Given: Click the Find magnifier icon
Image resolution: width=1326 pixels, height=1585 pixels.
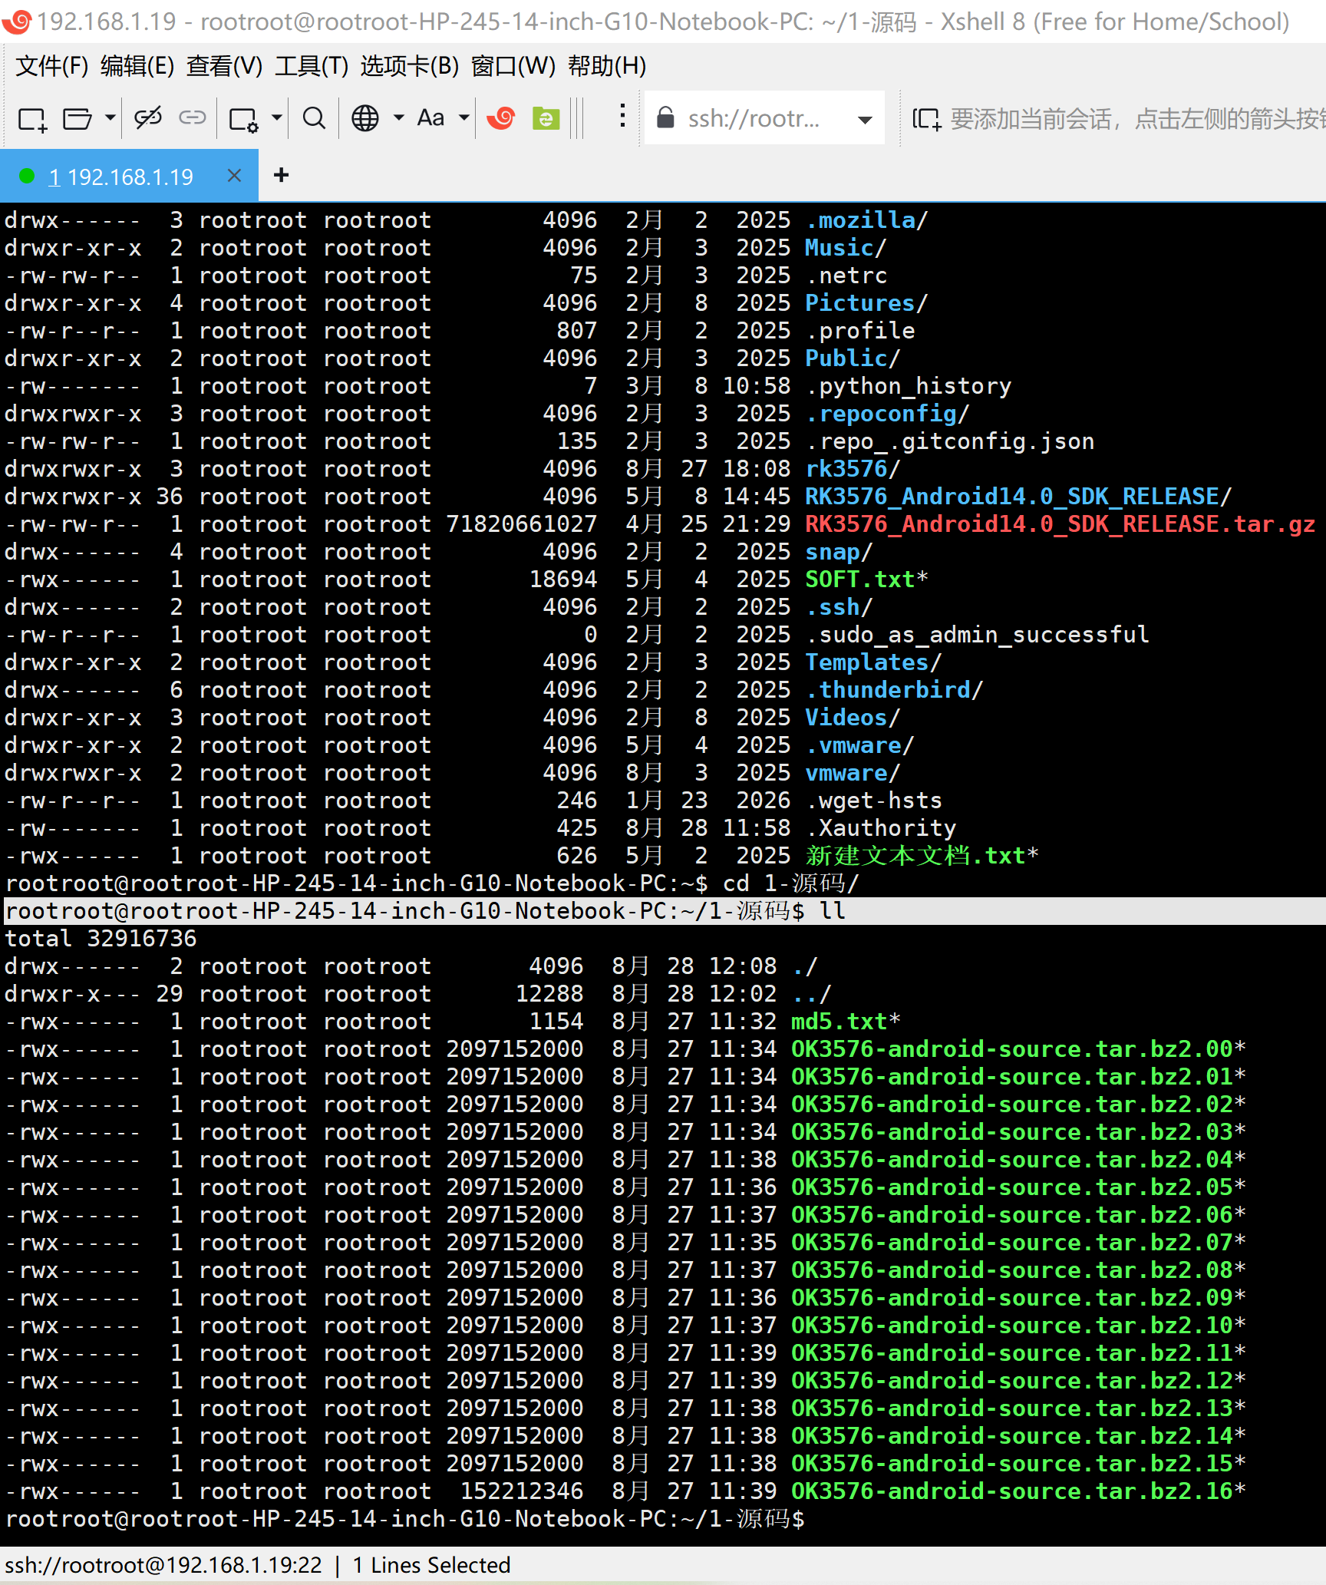Looking at the screenshot, I should pyautogui.click(x=314, y=118).
